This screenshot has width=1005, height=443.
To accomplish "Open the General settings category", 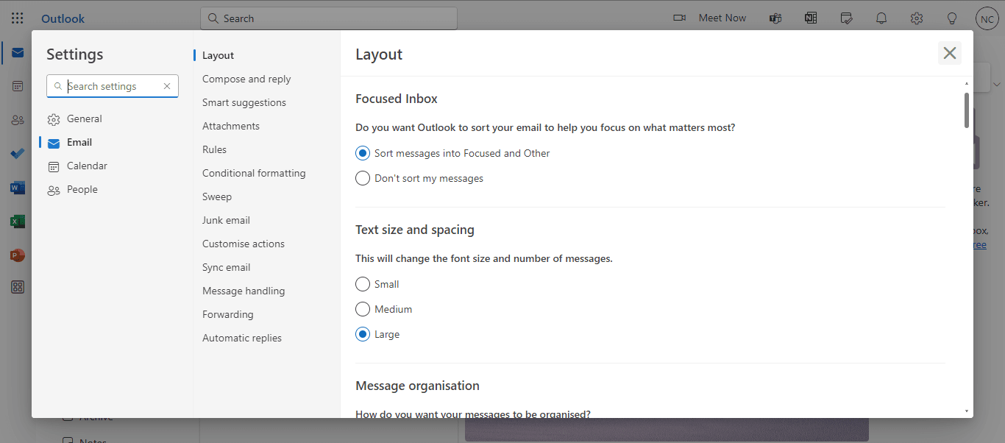I will [x=113, y=118].
